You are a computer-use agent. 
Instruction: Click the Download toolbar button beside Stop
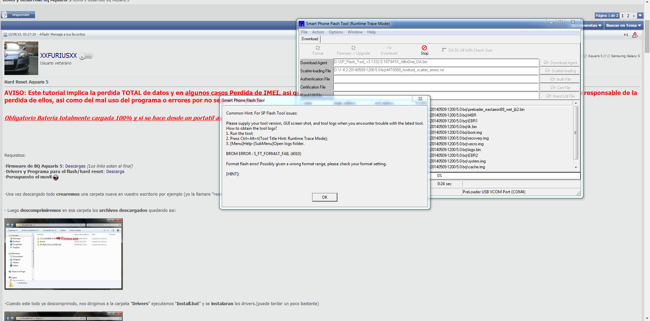389,50
